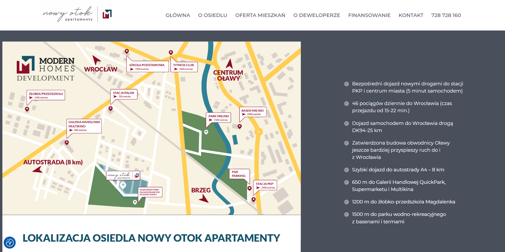Click the AUTOSTRADA (8 km) text

(x=53, y=162)
